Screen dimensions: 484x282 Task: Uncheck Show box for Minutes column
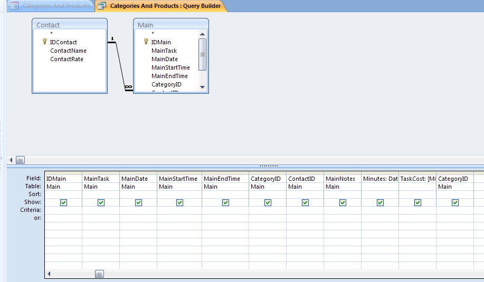point(380,202)
